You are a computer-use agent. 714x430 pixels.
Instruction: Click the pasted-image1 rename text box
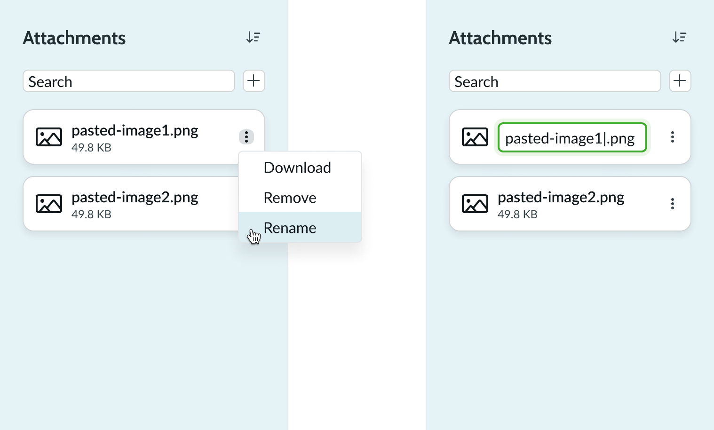tap(571, 137)
